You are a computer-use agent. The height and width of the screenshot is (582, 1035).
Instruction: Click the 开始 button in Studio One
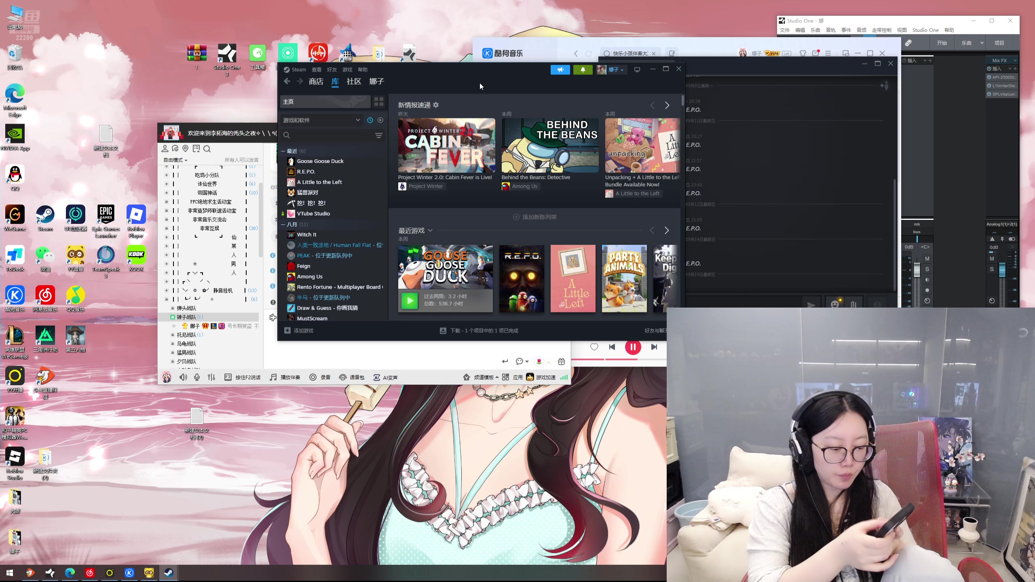coord(942,43)
